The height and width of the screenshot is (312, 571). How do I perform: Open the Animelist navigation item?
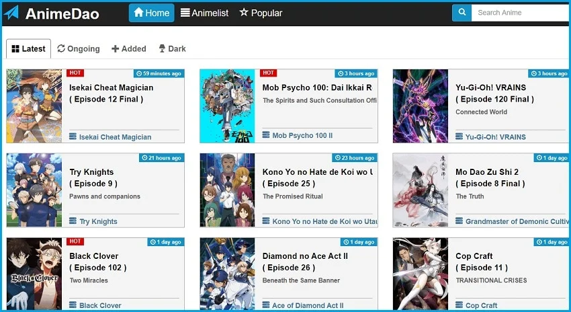[x=205, y=13]
